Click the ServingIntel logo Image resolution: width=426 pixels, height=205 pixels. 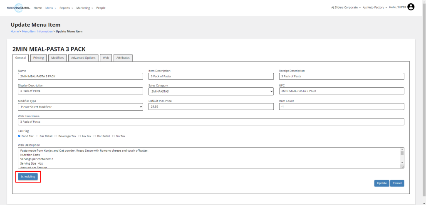(18, 7)
